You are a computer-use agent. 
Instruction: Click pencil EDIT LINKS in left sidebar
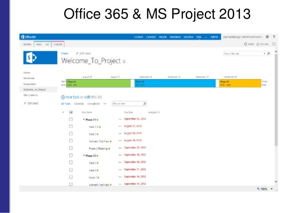click(x=31, y=103)
